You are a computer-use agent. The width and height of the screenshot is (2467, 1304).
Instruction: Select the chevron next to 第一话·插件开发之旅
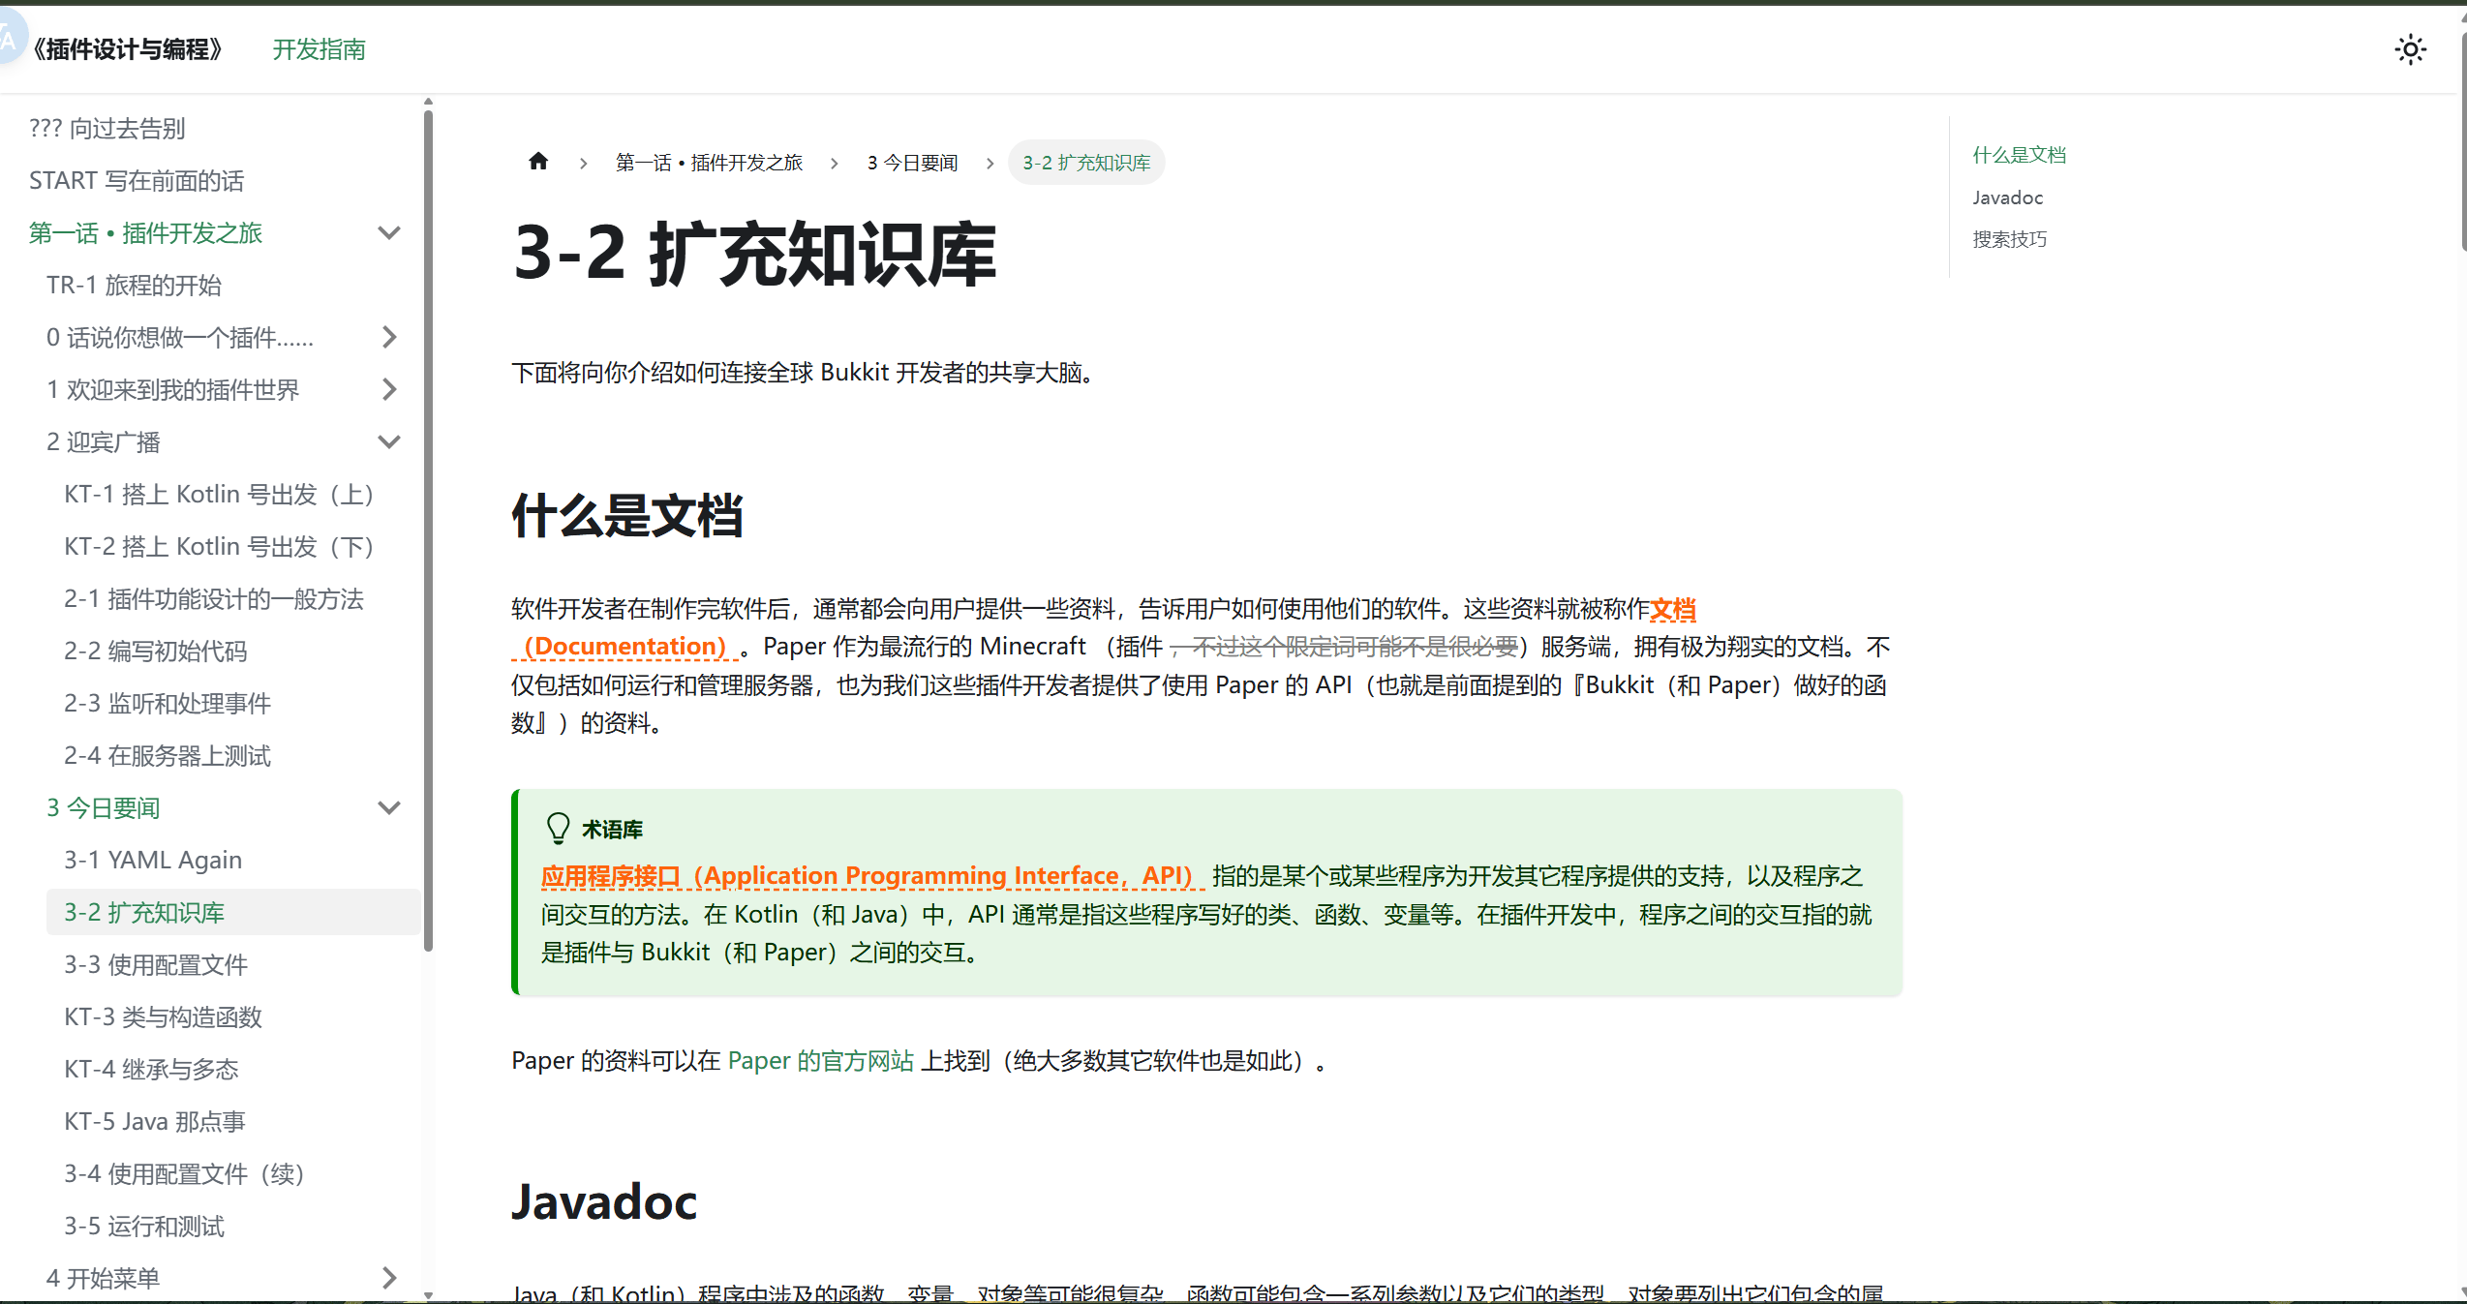[x=390, y=232]
